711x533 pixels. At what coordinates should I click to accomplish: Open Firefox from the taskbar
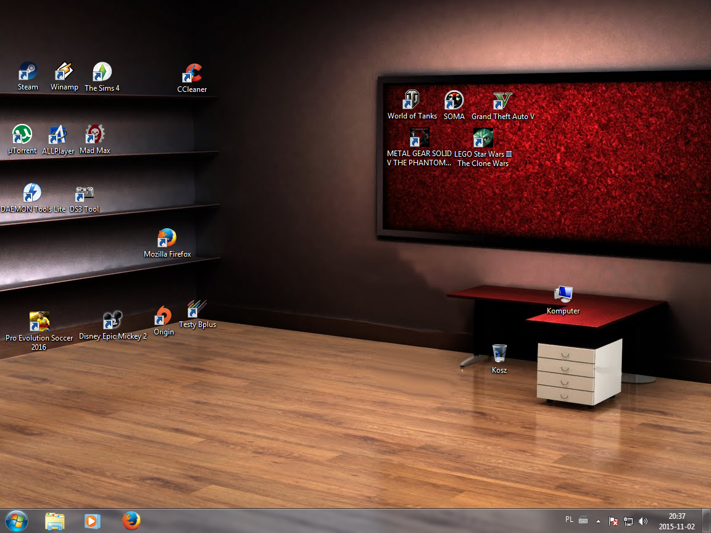[131, 521]
